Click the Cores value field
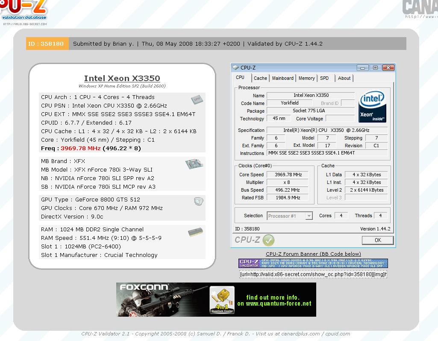The height and width of the screenshot is (341, 438). (341, 216)
